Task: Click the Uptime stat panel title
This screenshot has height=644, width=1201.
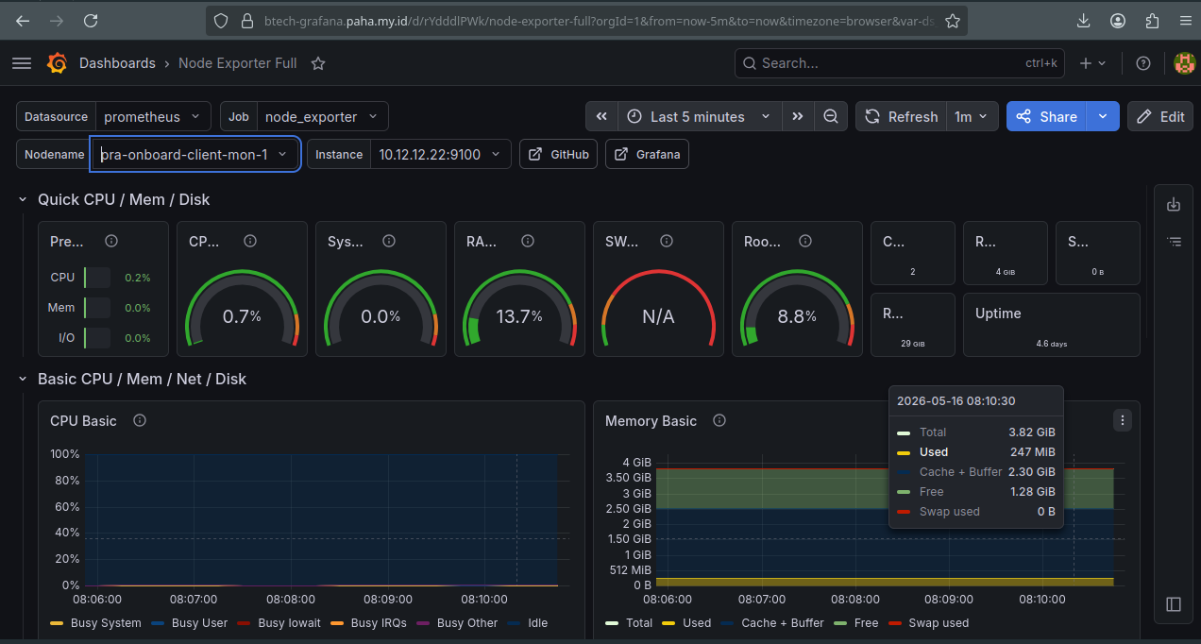Action: 998,314
